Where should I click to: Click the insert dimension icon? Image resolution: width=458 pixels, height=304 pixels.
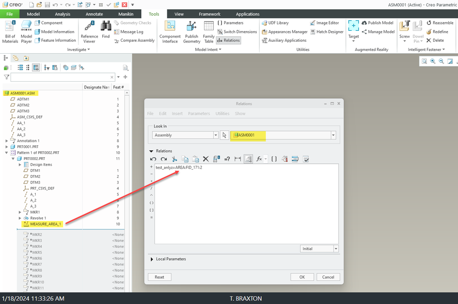pos(238,159)
